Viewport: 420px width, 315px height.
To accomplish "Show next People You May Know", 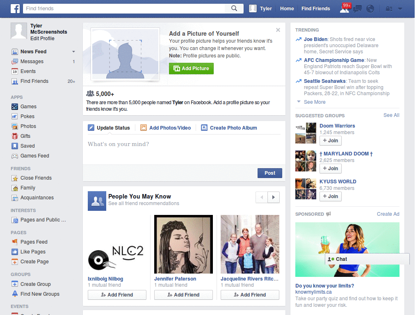I will click(274, 197).
